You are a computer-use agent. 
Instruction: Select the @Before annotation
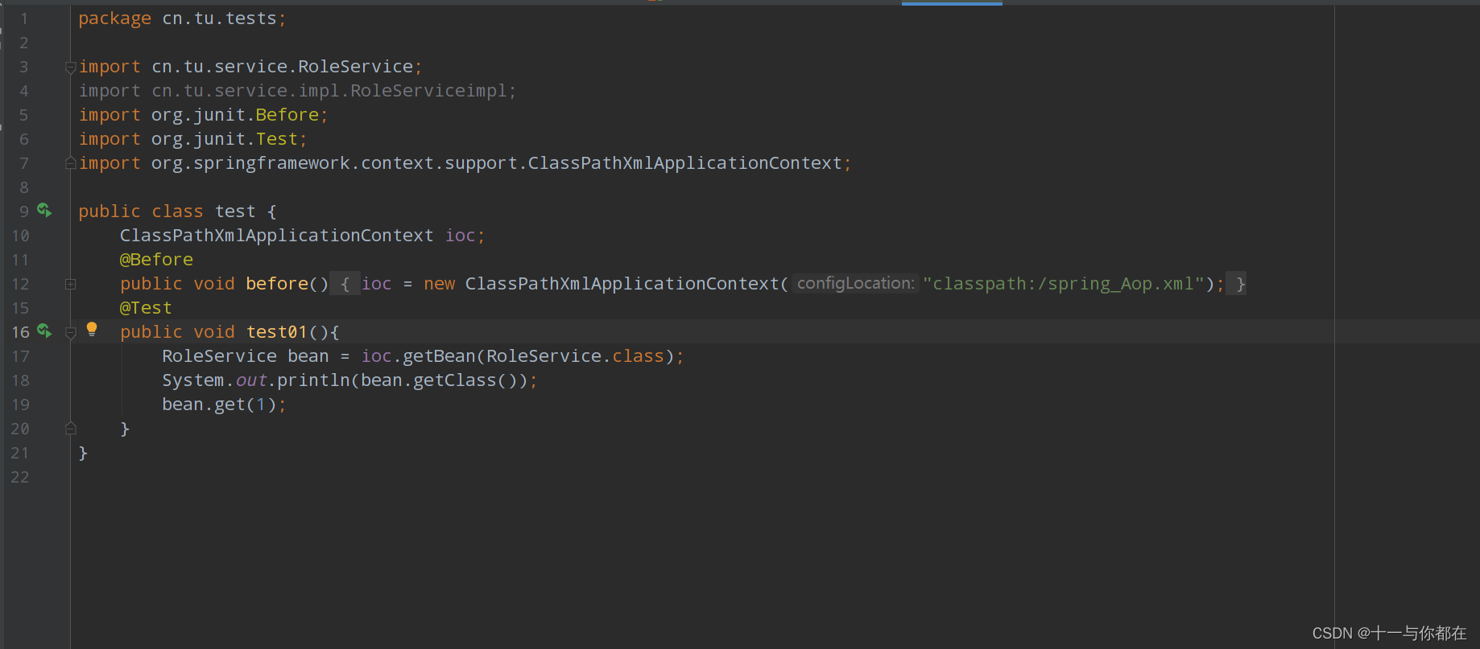(156, 260)
